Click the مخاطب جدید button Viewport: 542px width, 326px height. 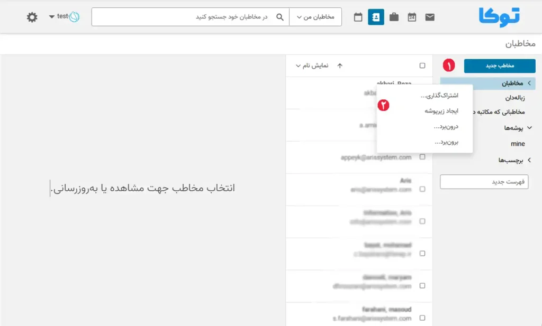500,66
